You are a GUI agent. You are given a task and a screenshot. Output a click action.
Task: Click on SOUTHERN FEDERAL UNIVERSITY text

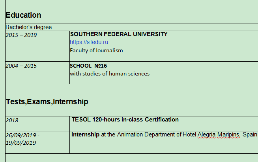pos(119,34)
